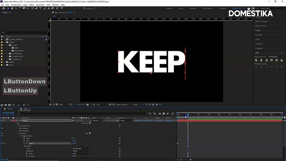Open the Effects & Presets panel
The width and height of the screenshot is (286, 161).
coord(261,21)
